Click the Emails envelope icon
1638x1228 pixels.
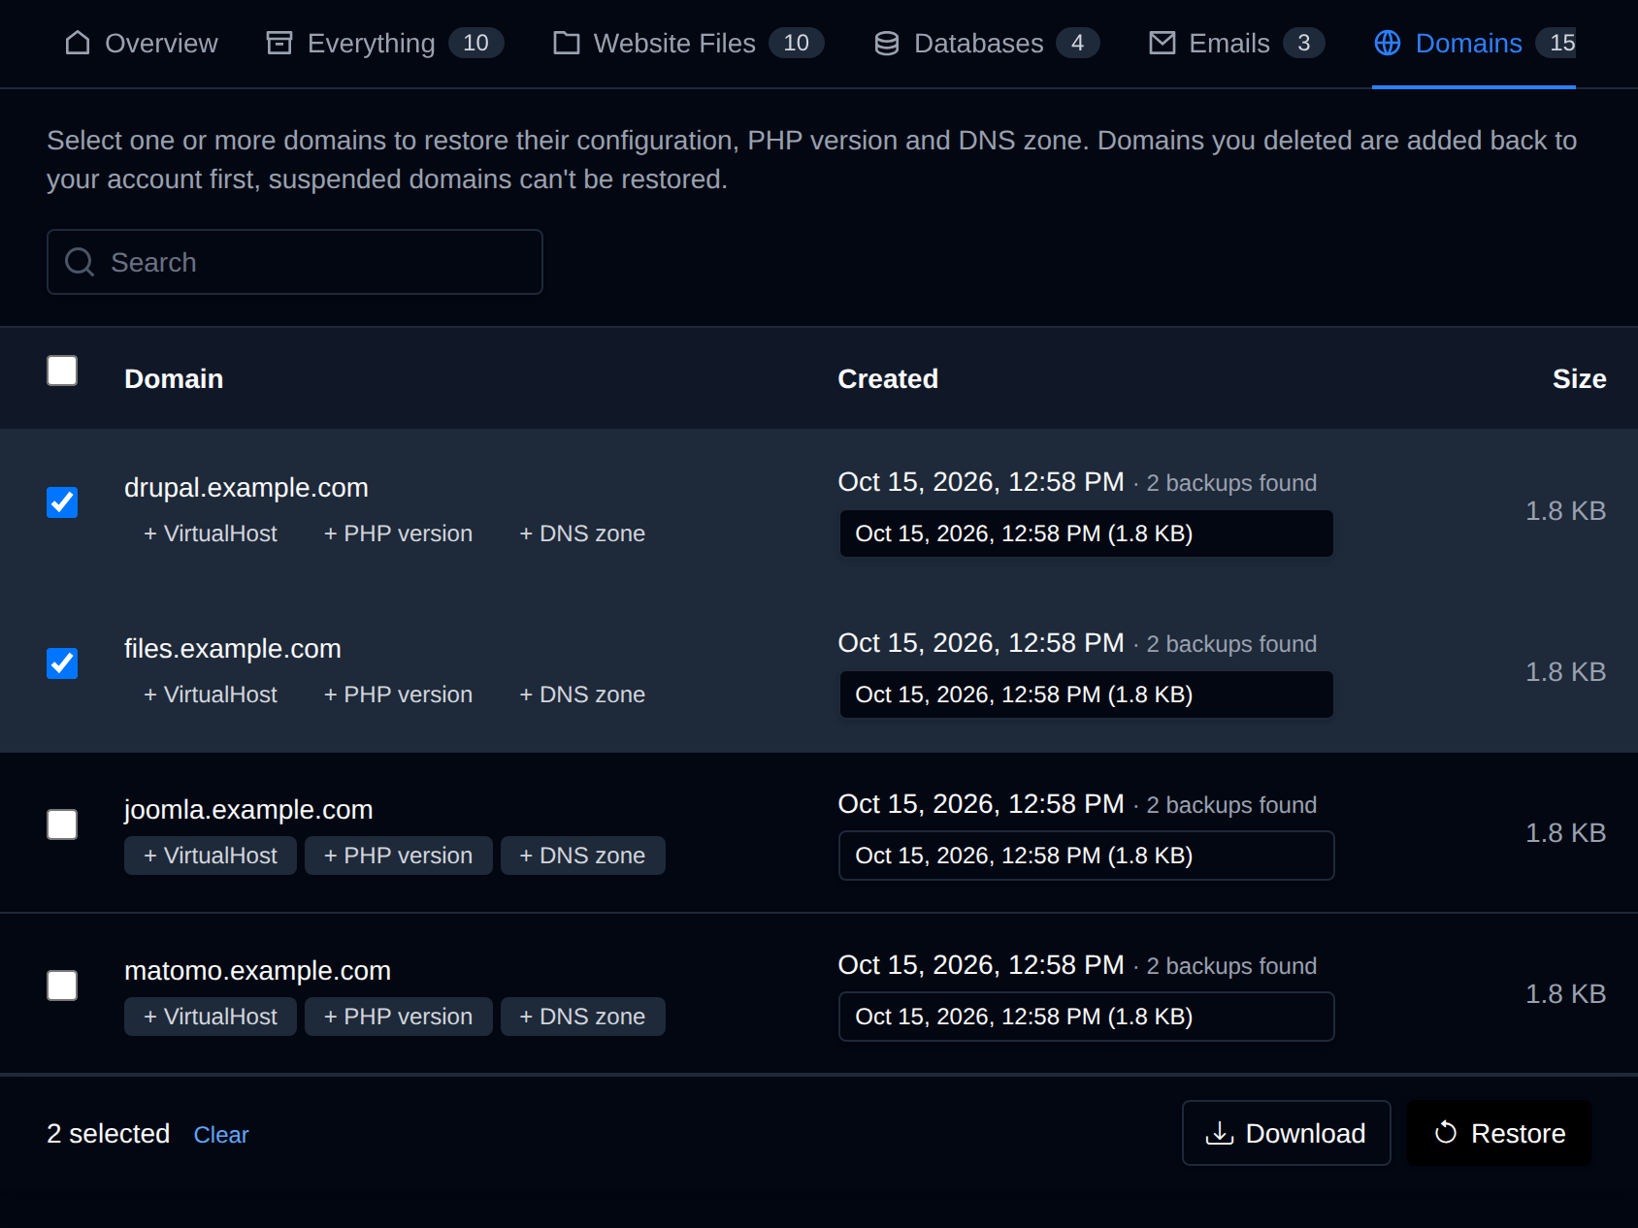tap(1163, 43)
